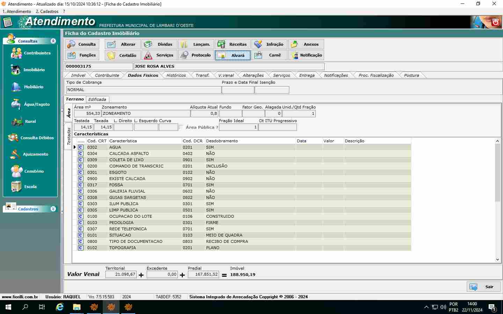Click the C marker on the ESGOTO row
This screenshot has width=503, height=314.
click(x=81, y=172)
